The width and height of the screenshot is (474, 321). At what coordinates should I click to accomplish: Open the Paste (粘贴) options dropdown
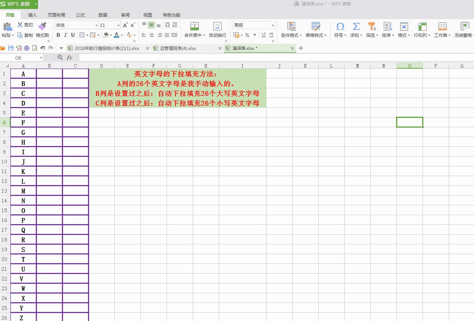(x=13, y=35)
